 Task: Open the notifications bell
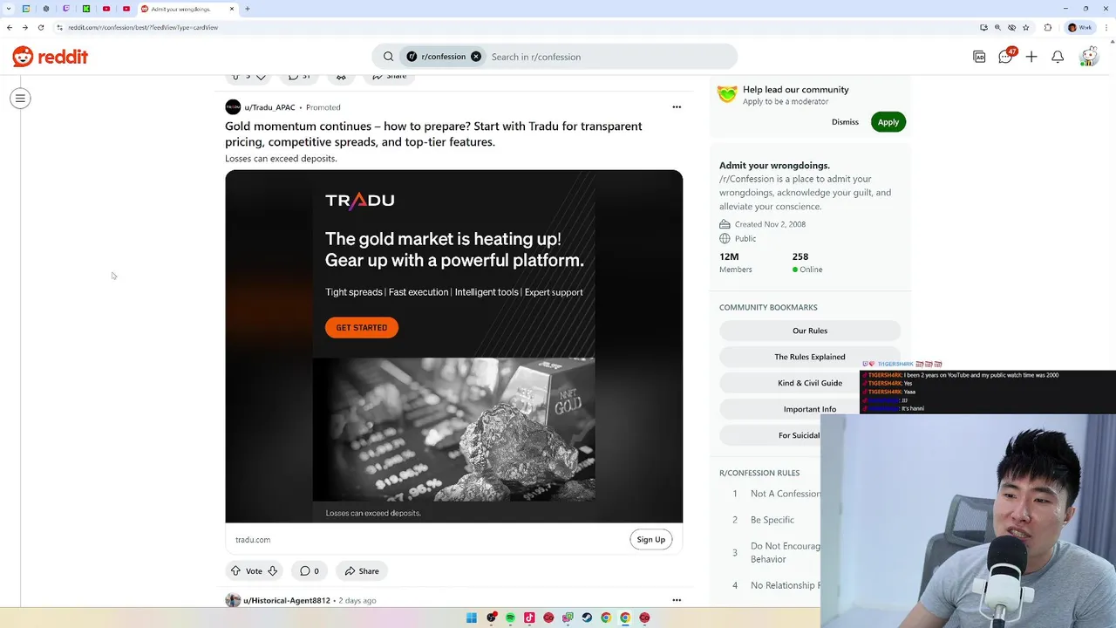[1058, 57]
